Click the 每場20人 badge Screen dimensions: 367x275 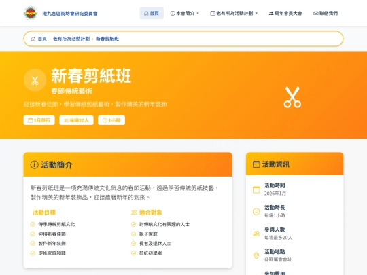tap(76, 120)
